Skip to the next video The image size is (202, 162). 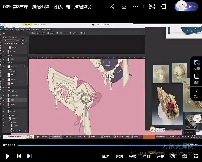(30, 156)
